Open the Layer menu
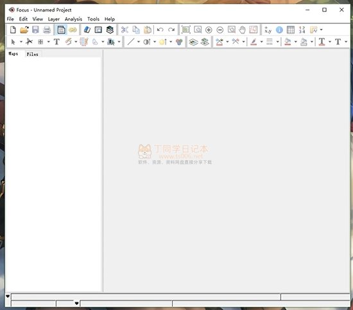 53,19
